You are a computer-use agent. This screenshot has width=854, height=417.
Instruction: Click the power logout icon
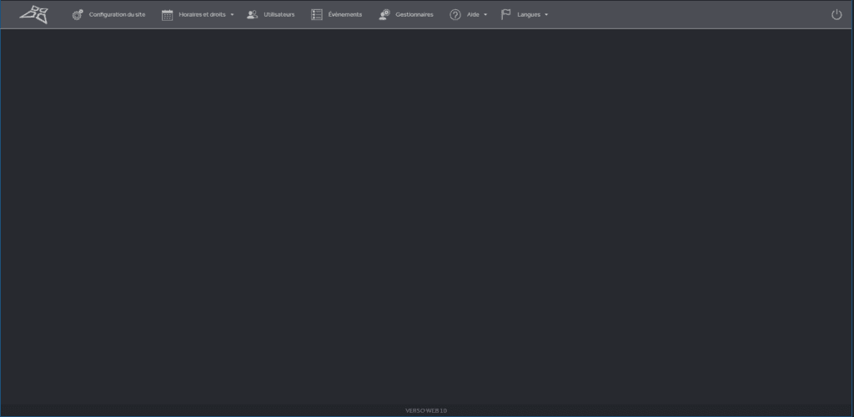836,15
